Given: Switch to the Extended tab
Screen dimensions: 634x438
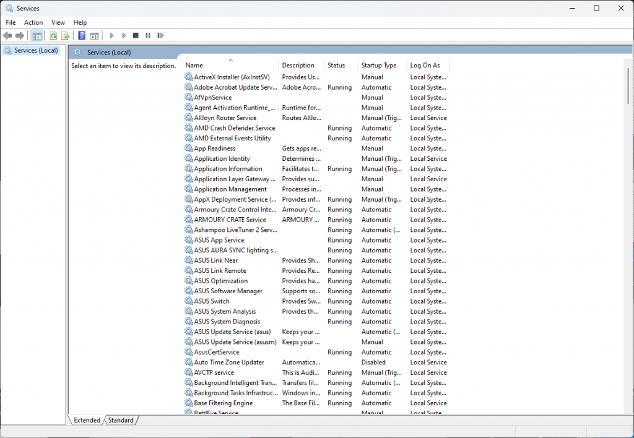Looking at the screenshot, I should tap(87, 420).
